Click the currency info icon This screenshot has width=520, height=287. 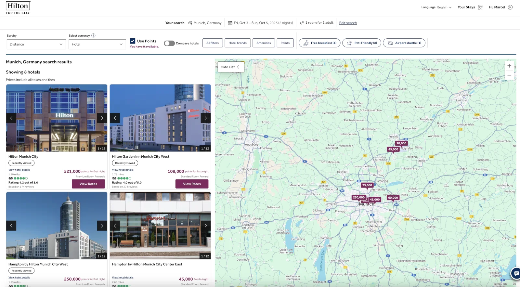point(93,35)
